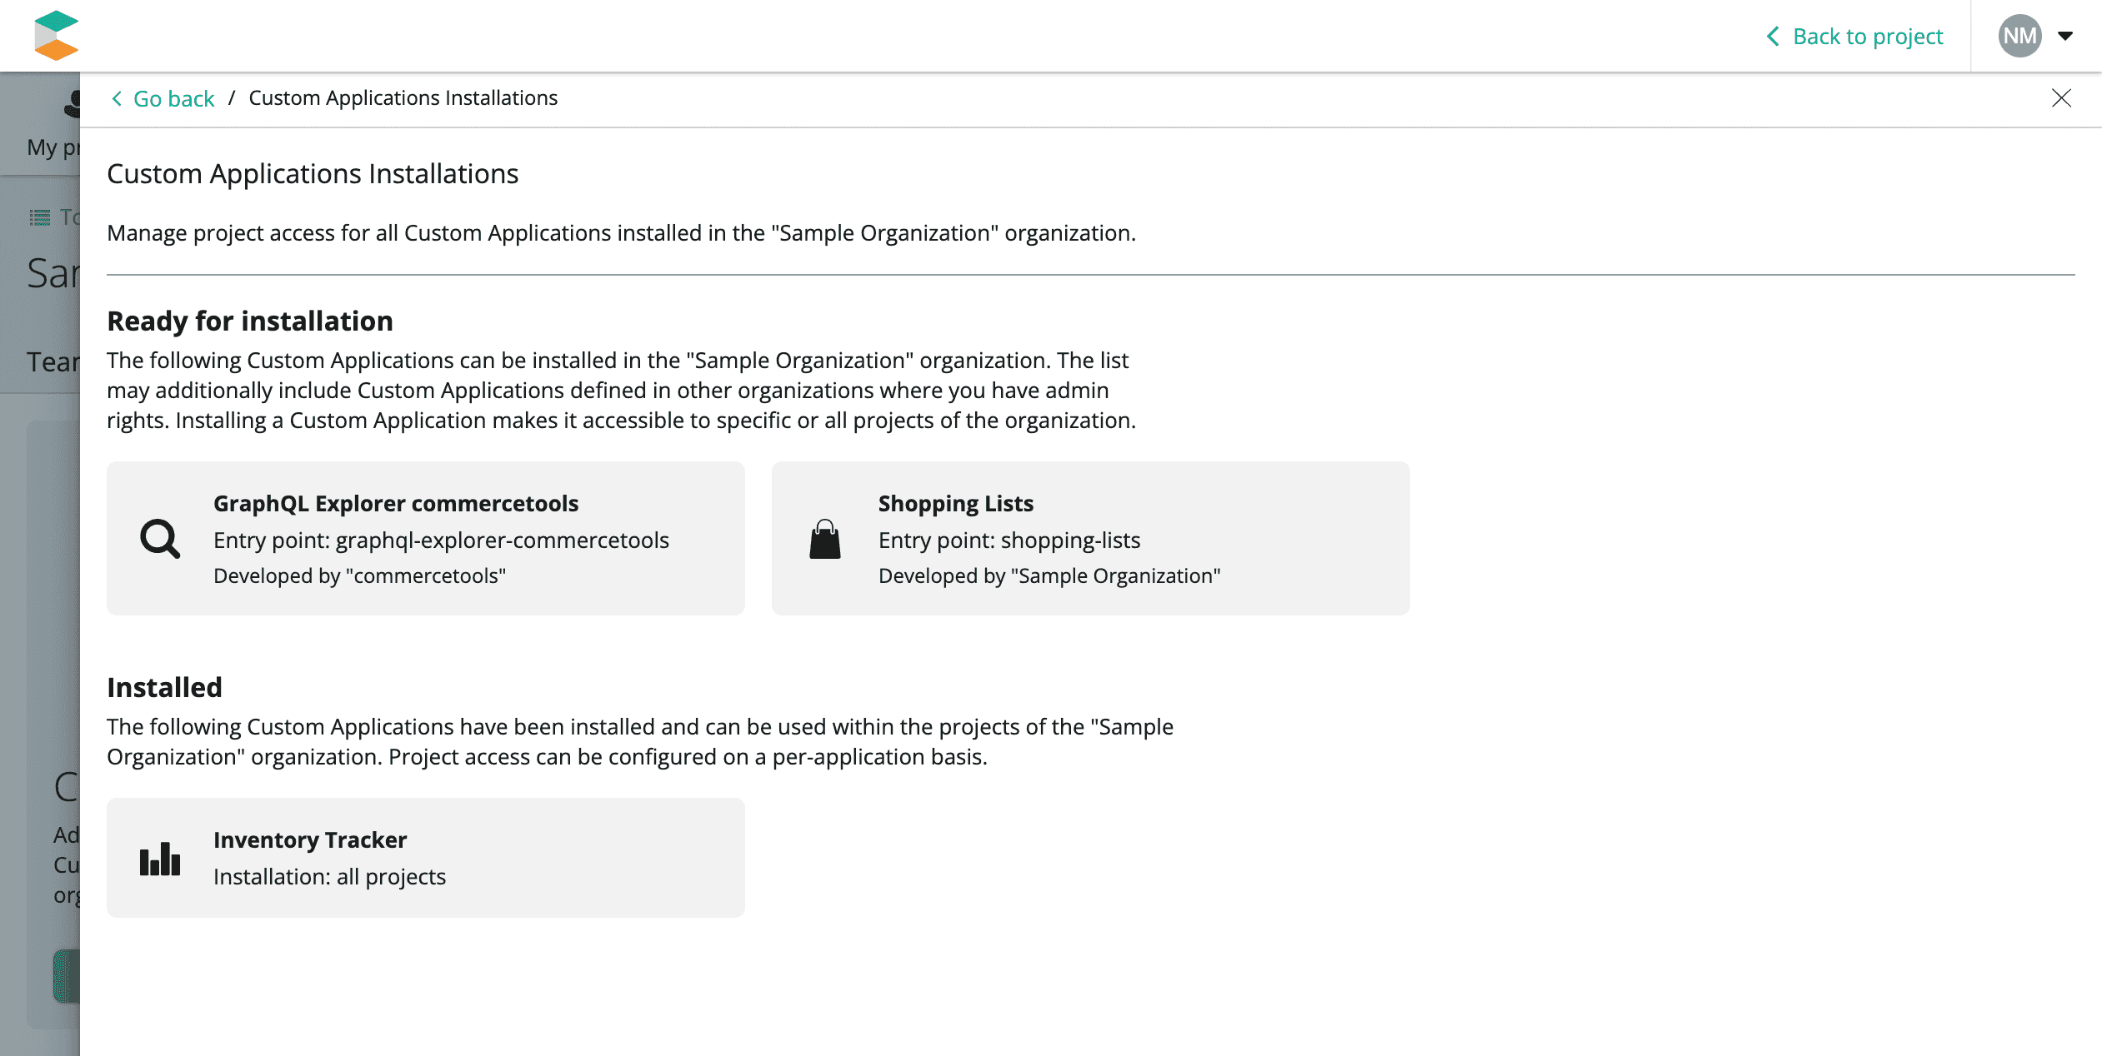Click the shopping bag icon

click(x=825, y=539)
